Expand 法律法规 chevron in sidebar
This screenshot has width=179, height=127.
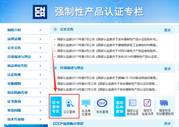tap(40, 39)
